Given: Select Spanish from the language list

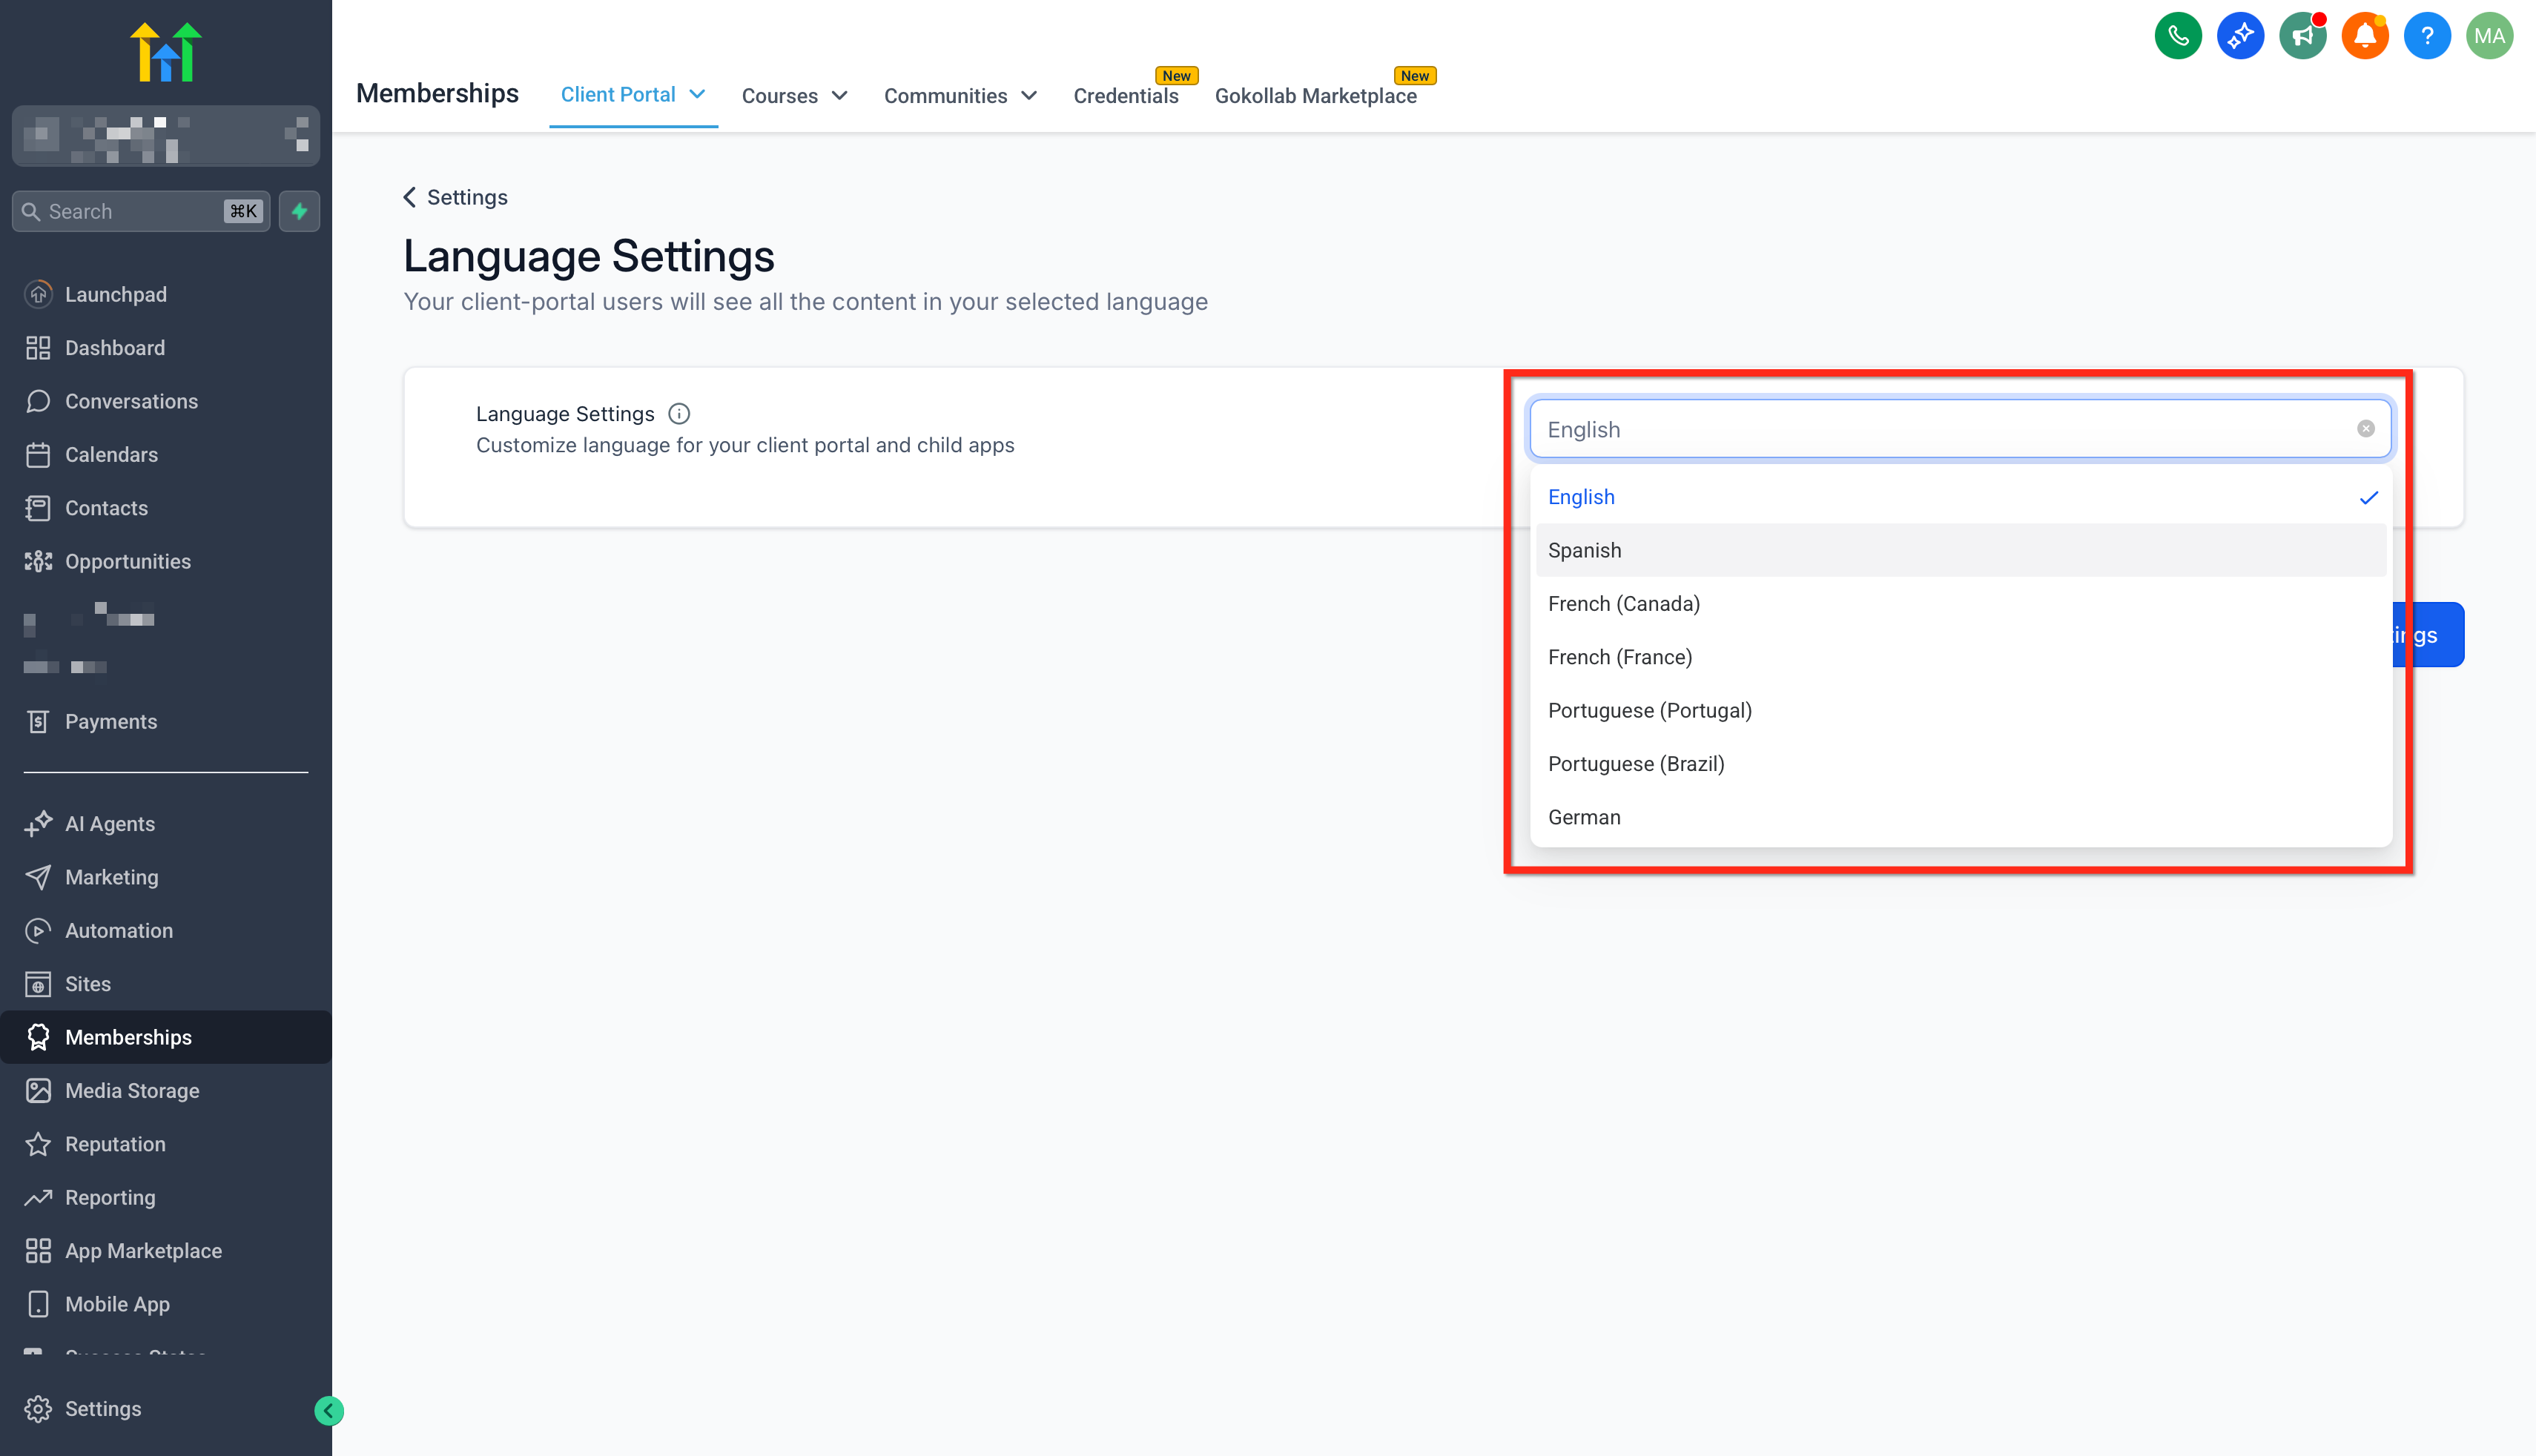Looking at the screenshot, I should pyautogui.click(x=1585, y=550).
